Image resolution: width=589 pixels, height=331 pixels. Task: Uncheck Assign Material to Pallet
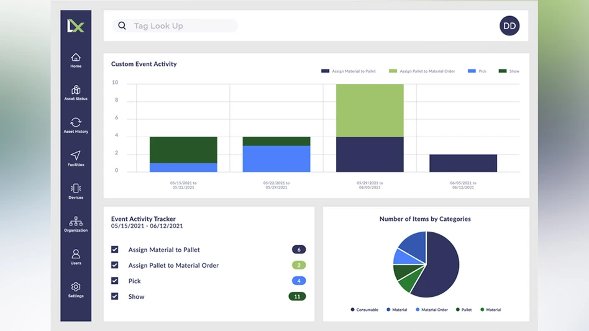(x=115, y=250)
